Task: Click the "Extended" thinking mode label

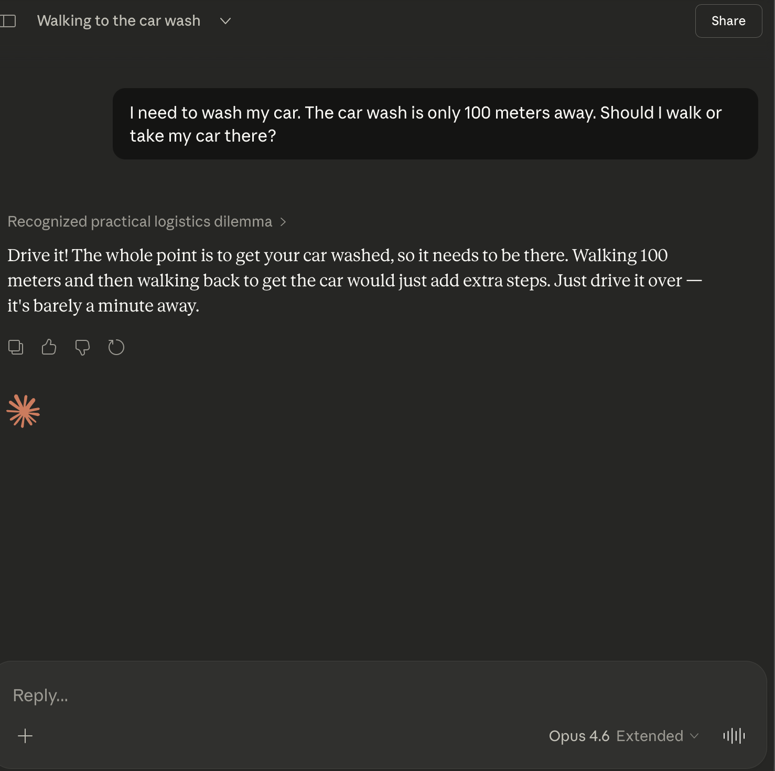Action: (649, 736)
